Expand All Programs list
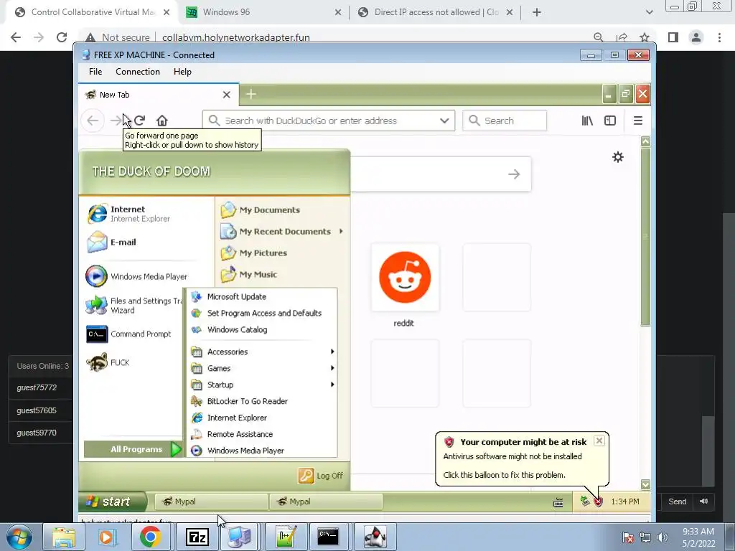This screenshot has height=551, width=735. [133, 449]
